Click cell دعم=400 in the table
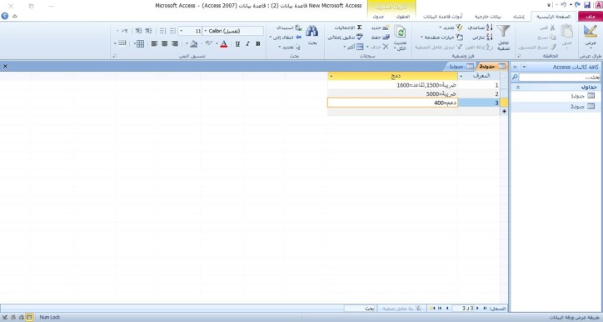Screen dimensions: 603x322 pyautogui.click(x=392, y=103)
